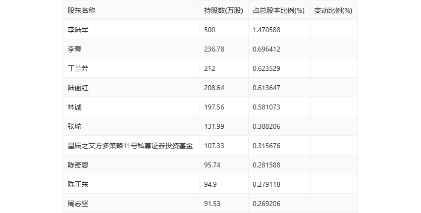Select the holdings value 95.74
The width and height of the screenshot is (421, 213).
tap(212, 165)
